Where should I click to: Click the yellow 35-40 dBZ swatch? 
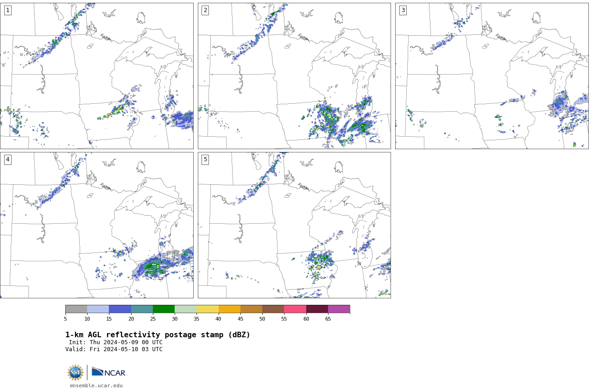click(208, 309)
